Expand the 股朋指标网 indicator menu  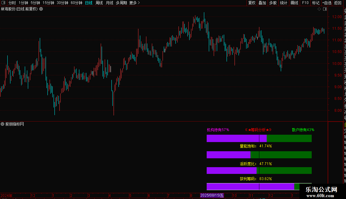(x=2, y=124)
